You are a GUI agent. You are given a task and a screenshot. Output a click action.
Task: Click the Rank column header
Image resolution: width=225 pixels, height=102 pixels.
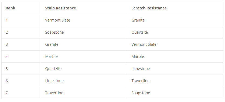10,8
